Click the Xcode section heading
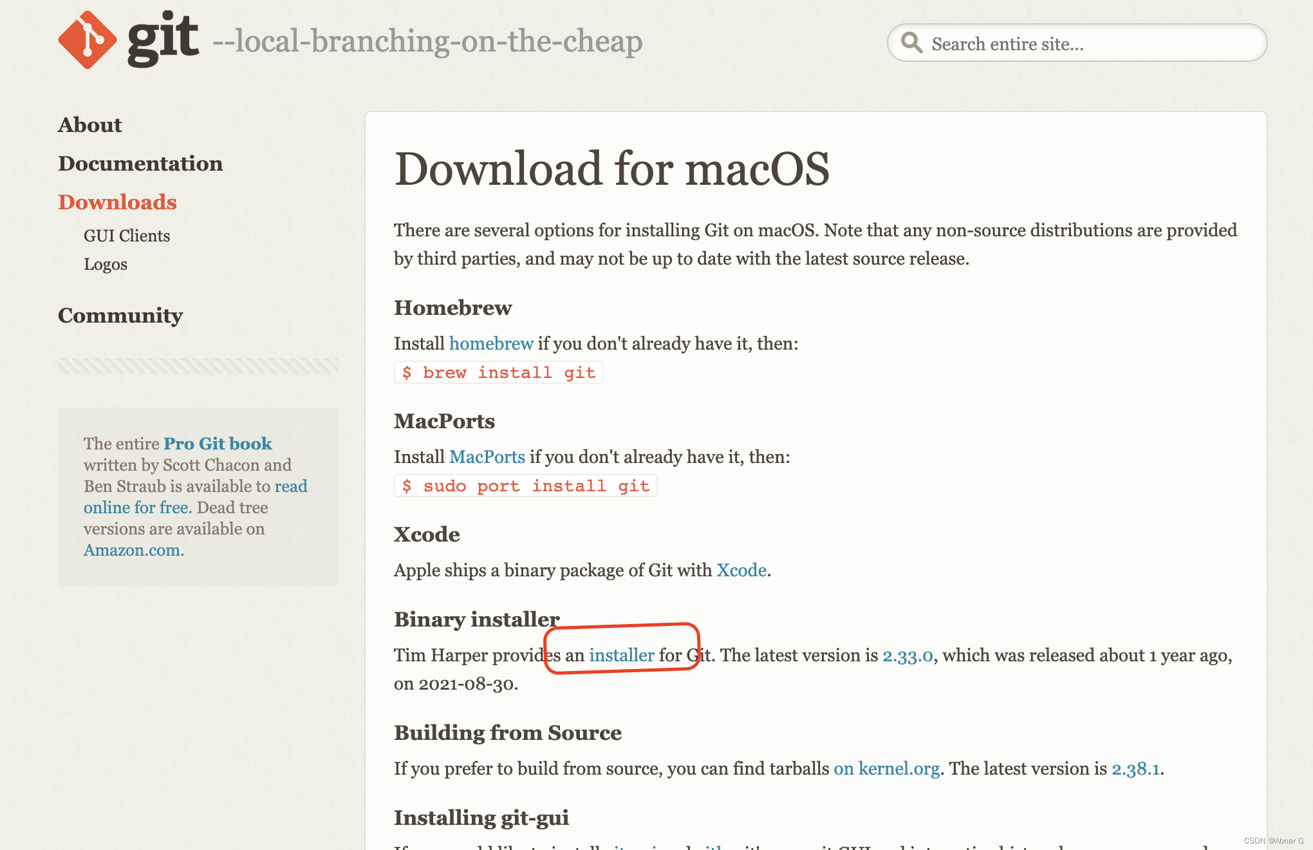 [x=427, y=534]
